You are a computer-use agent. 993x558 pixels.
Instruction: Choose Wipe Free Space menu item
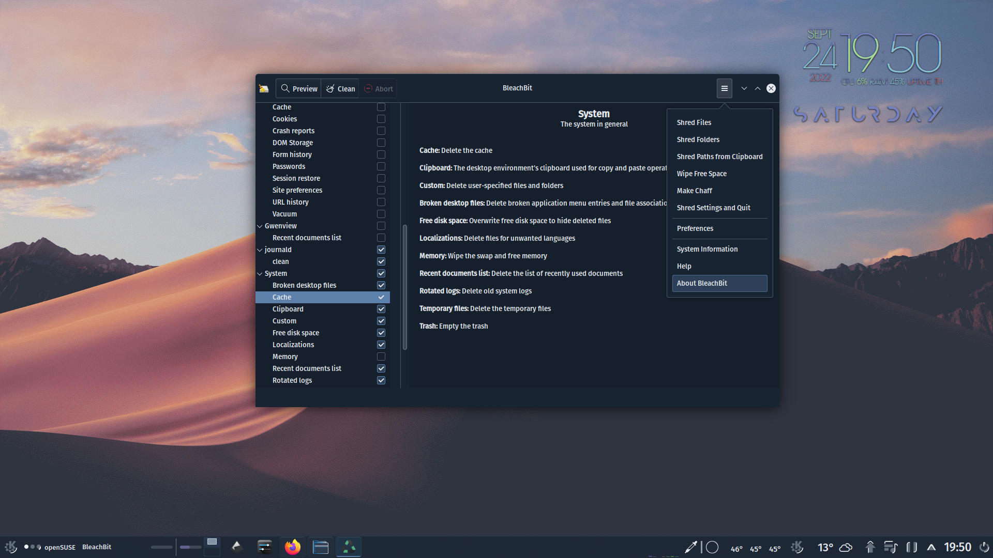pyautogui.click(x=719, y=174)
